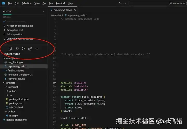Go back with the left arrow
Viewport: 187px width, 129px height.
120,3
